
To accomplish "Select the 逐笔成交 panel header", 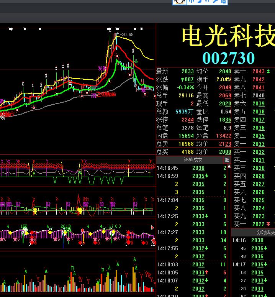I will pyautogui.click(x=193, y=160).
